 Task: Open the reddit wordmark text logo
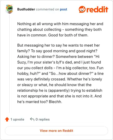click(97, 9)
